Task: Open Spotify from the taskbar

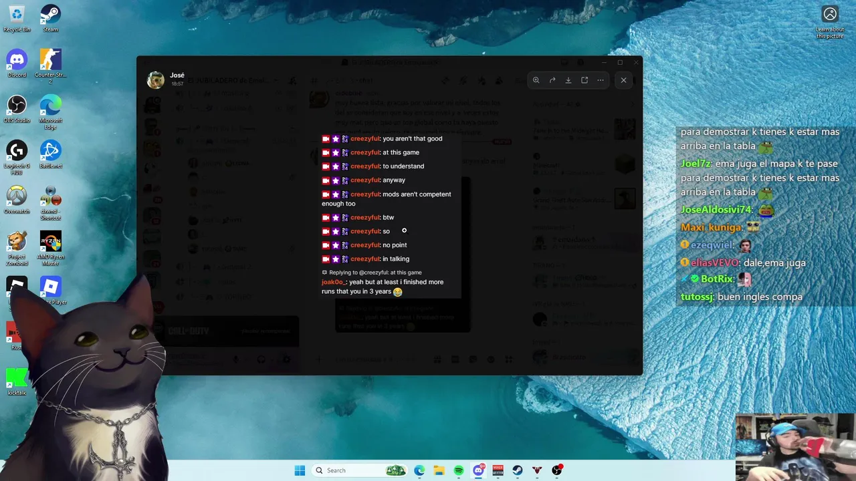Action: click(459, 470)
